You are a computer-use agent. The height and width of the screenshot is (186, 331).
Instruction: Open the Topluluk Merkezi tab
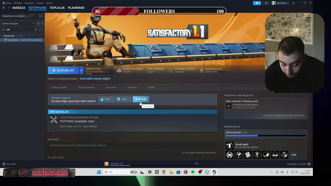[x=86, y=87]
